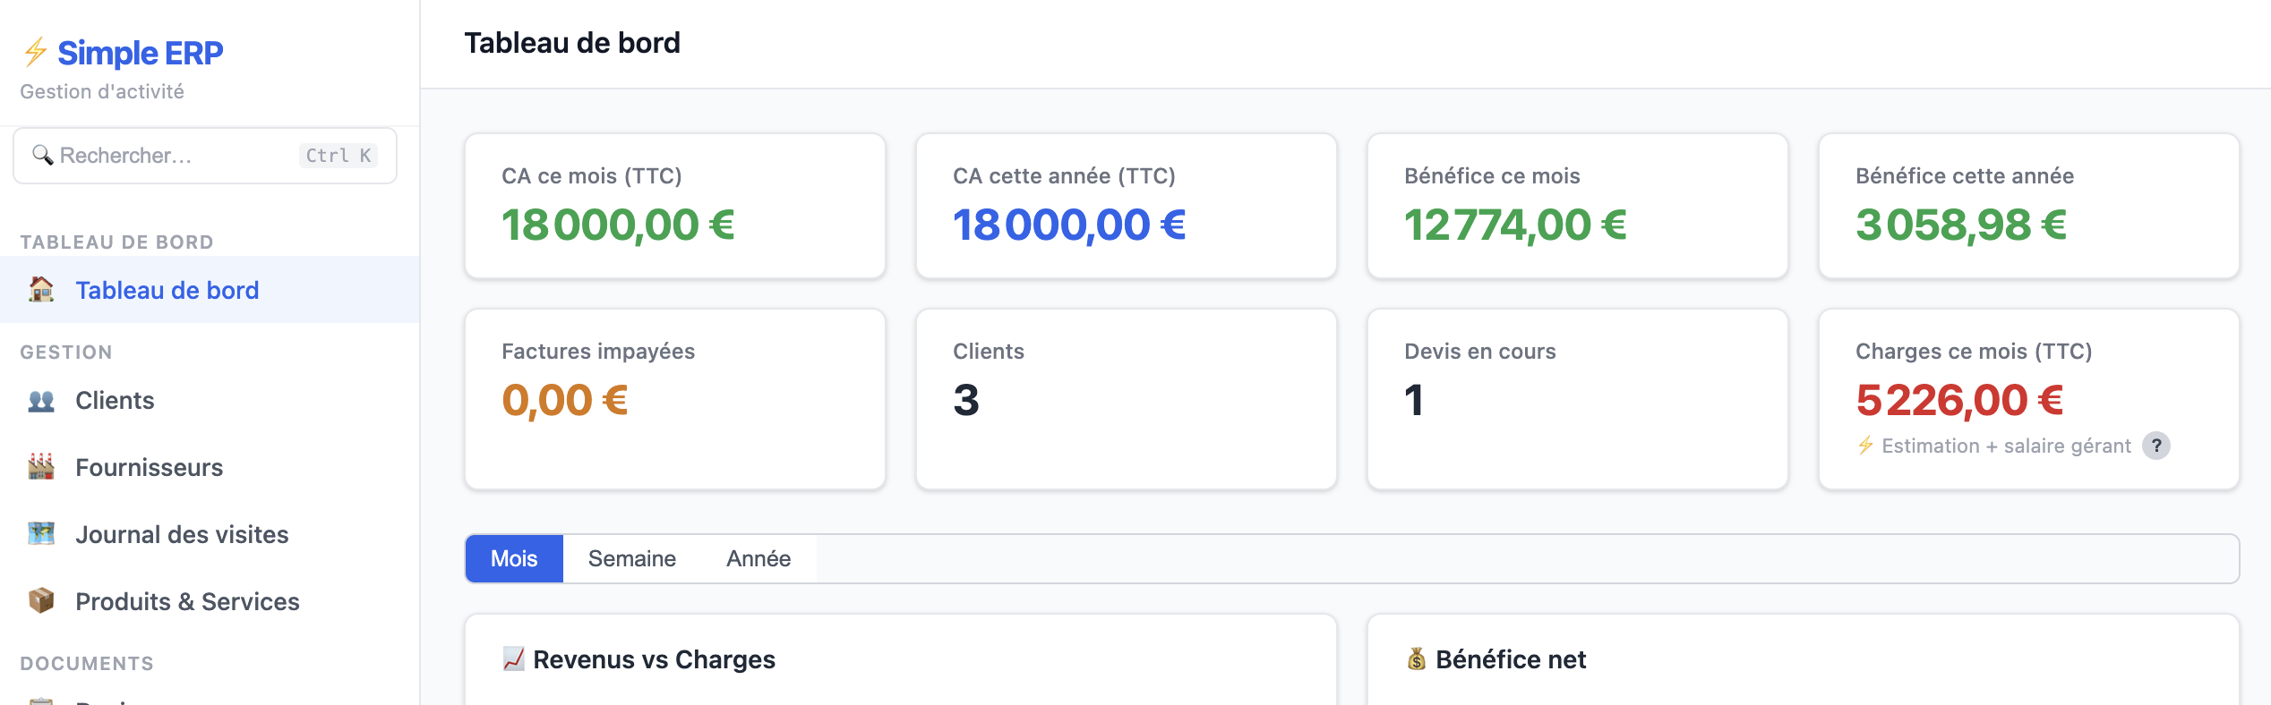Switch to the Semaine tab
Viewport: 2271px width, 705px height.
pyautogui.click(x=632, y=558)
